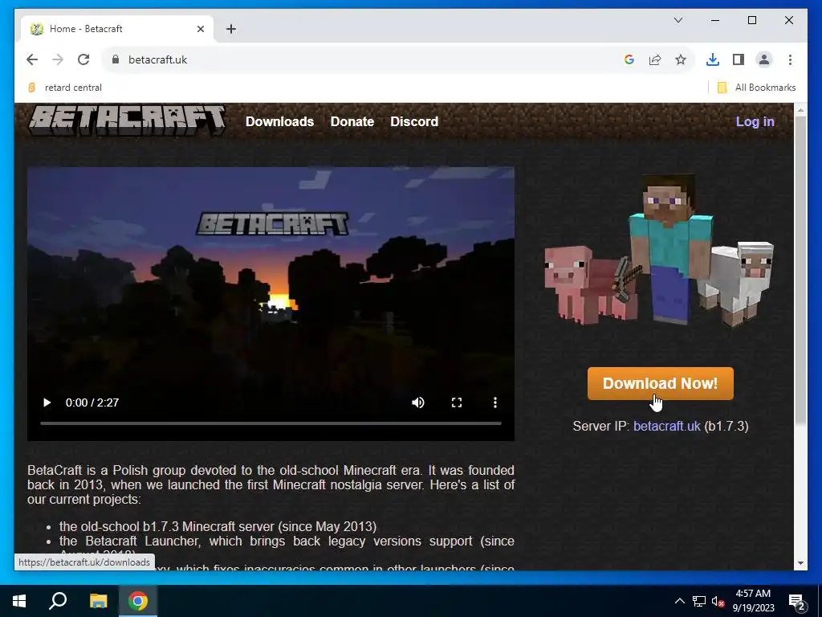Click the Log in link
Viewport: 822px width, 617px height.
pos(755,122)
